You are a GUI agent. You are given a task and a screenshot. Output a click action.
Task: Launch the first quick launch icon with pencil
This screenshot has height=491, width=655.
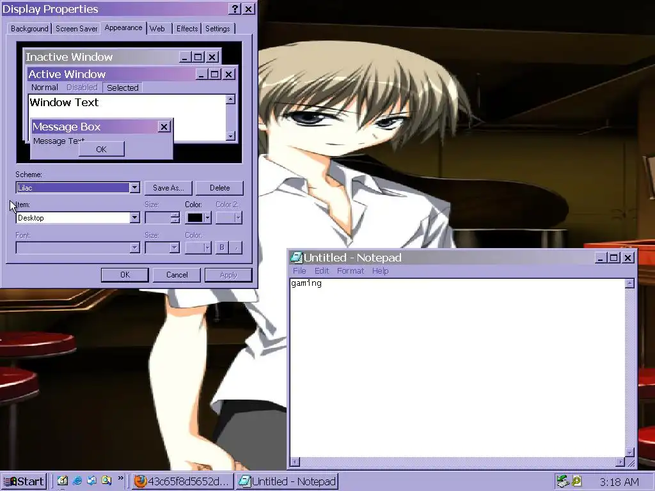62,481
